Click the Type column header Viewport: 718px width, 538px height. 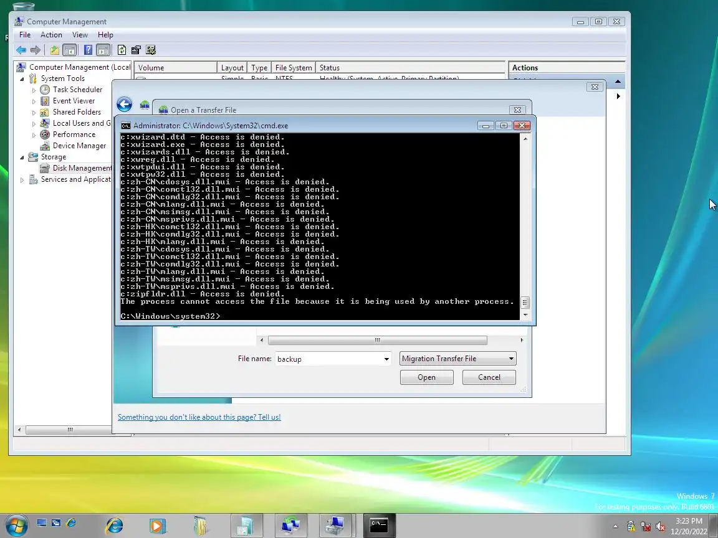pos(259,68)
